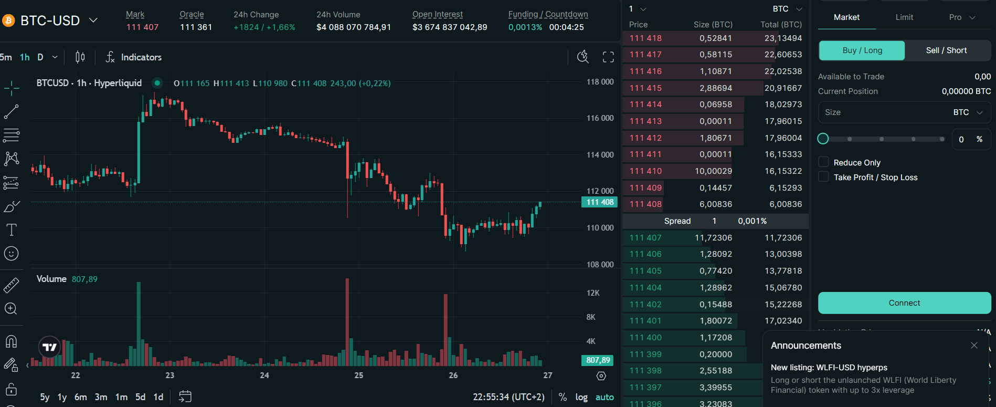Select Buy / Long side
This screenshot has width=996, height=407.
(862, 50)
